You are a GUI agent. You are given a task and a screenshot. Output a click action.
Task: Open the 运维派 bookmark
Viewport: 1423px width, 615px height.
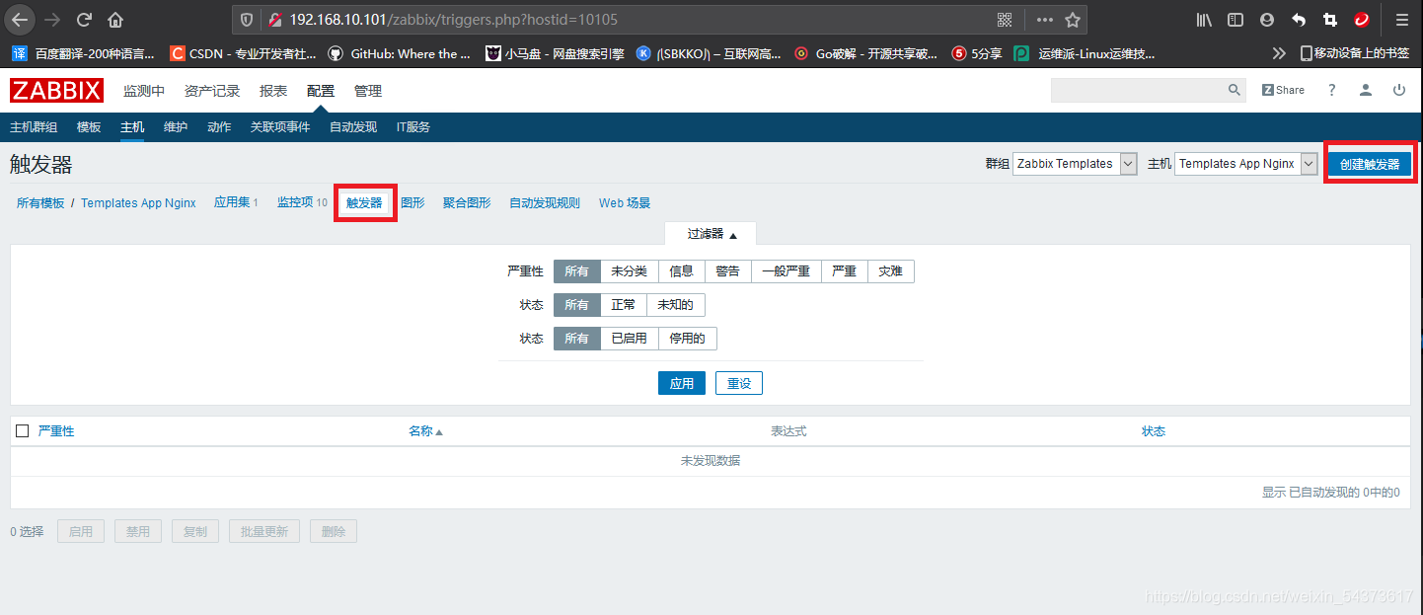[1085, 53]
